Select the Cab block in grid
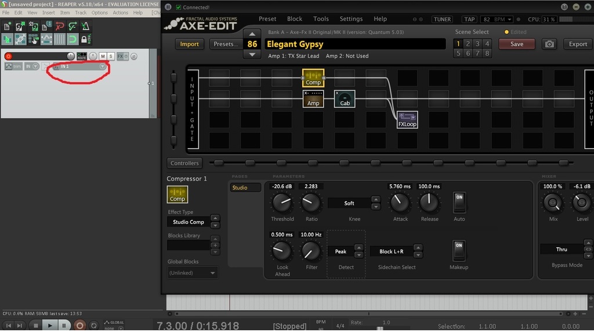This screenshot has height=332, width=594. pos(345,99)
